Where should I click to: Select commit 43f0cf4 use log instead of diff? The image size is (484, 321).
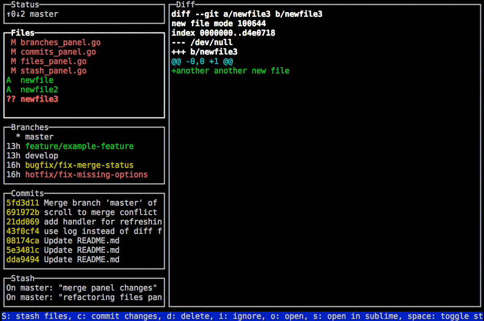84,231
